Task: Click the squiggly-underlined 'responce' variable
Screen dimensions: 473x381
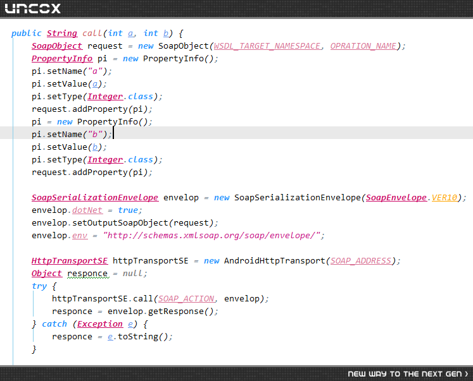Action: [87, 274]
